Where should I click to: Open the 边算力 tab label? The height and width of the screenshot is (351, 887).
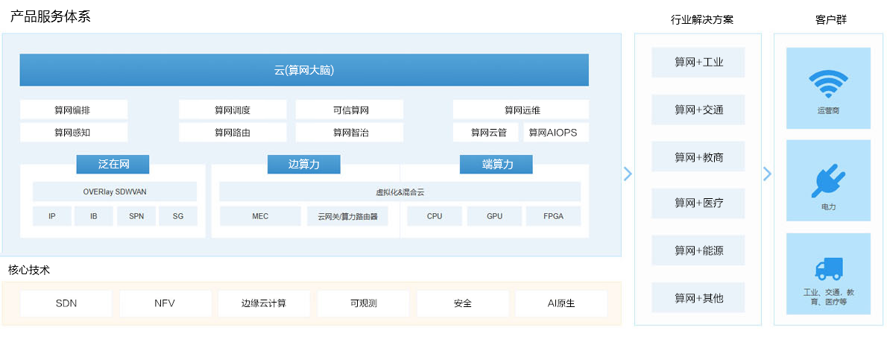coord(303,164)
